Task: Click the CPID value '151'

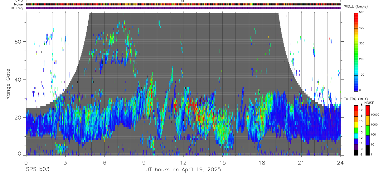Action: click(183, 1)
